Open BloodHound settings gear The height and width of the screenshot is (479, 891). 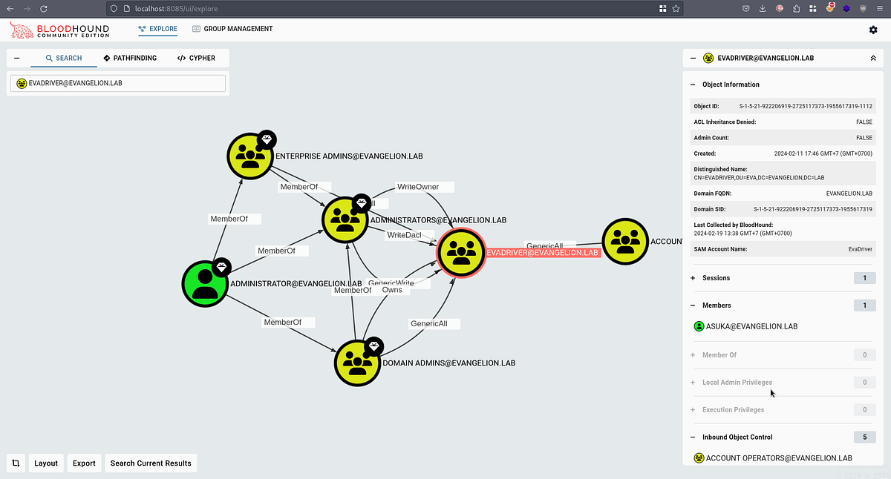873,30
